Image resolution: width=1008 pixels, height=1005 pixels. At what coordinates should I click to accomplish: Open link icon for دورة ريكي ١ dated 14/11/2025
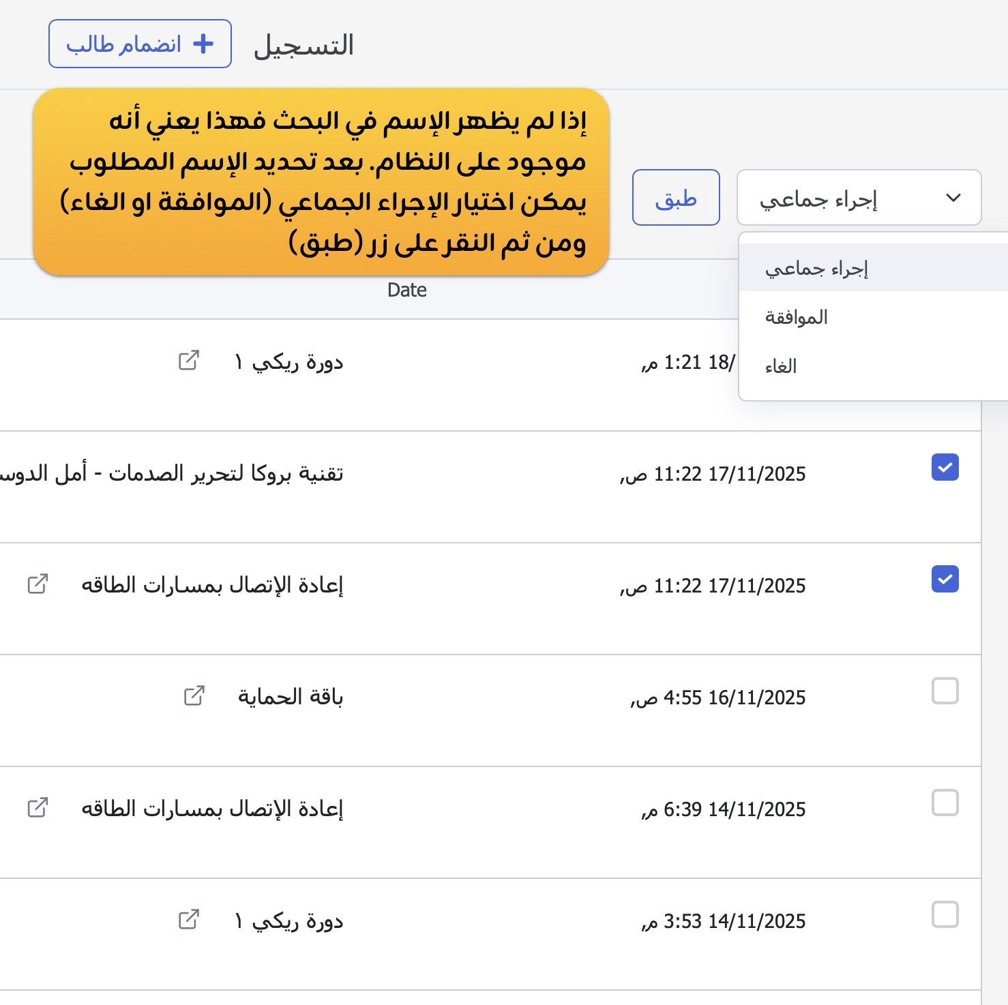[x=189, y=920]
